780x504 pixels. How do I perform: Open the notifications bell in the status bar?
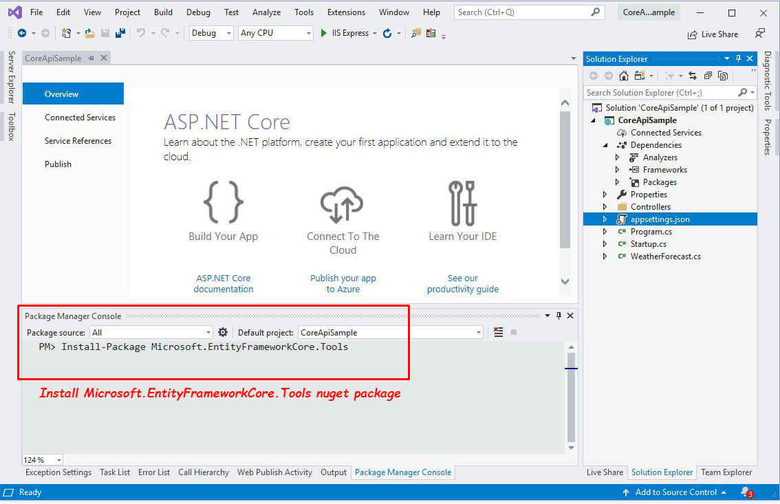746,492
